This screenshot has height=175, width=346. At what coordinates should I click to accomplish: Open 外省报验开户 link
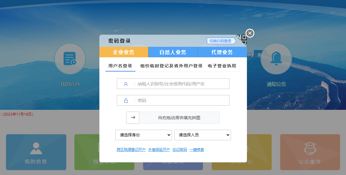[x=159, y=150]
